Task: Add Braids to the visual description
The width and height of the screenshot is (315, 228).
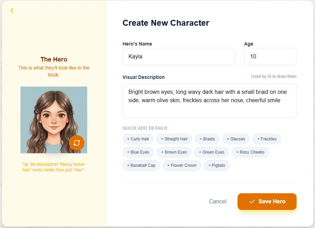Action: [207, 139]
